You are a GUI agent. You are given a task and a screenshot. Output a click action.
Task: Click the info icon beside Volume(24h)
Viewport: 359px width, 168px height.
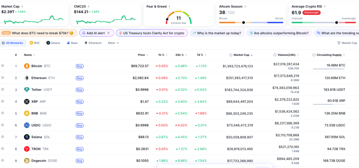275,55
